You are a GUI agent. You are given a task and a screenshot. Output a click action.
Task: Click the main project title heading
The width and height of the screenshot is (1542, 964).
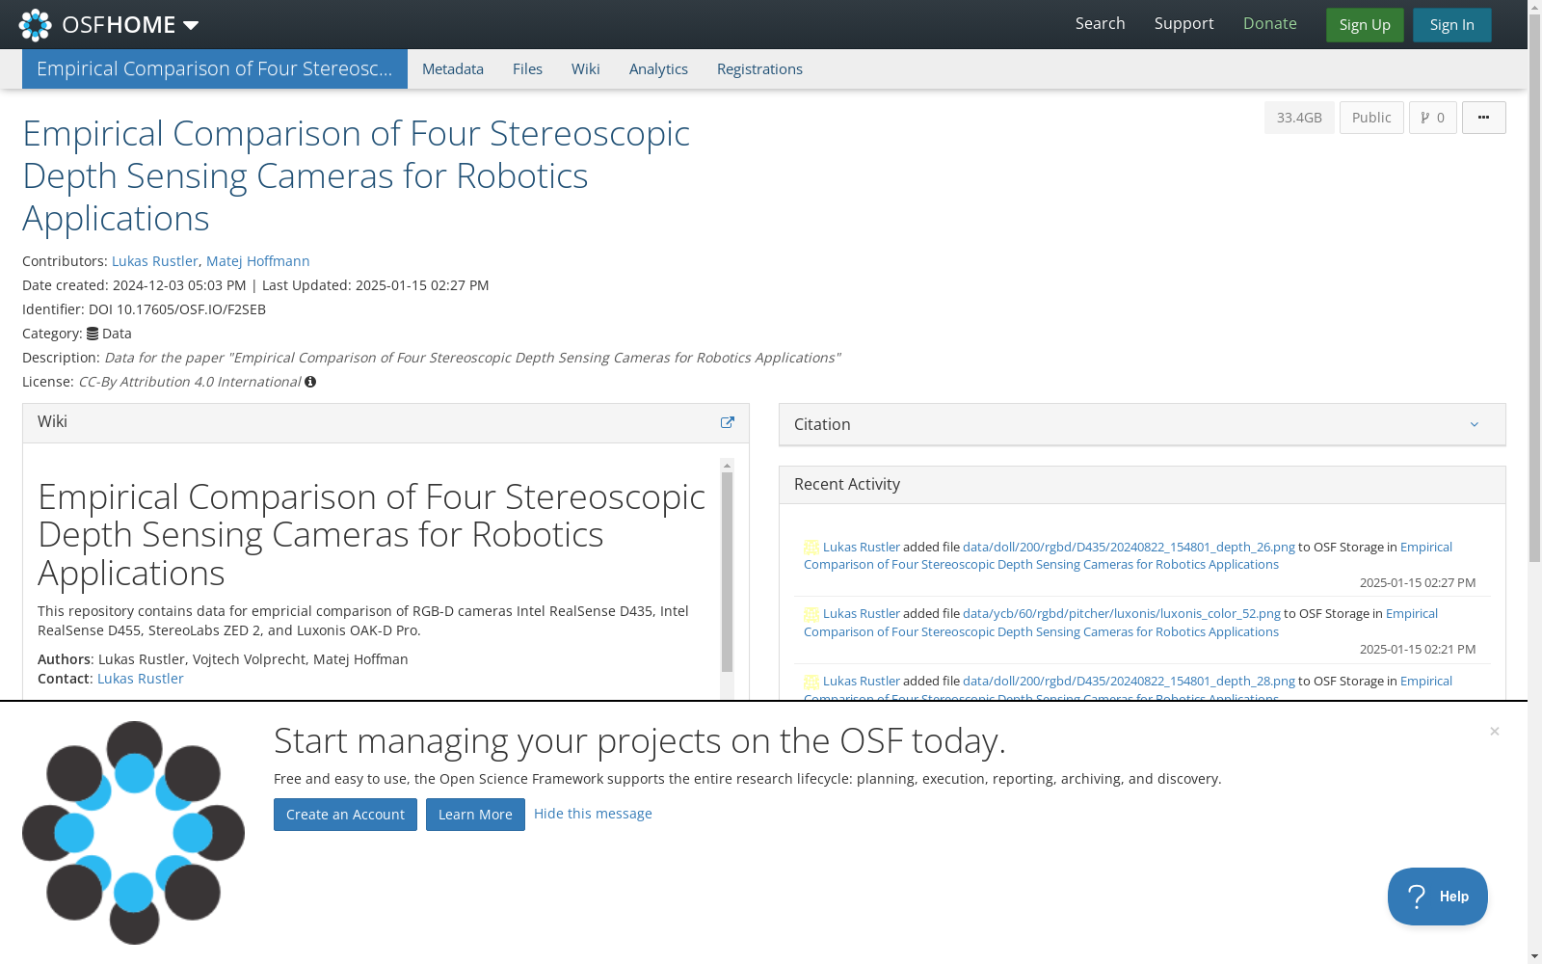pos(357,175)
